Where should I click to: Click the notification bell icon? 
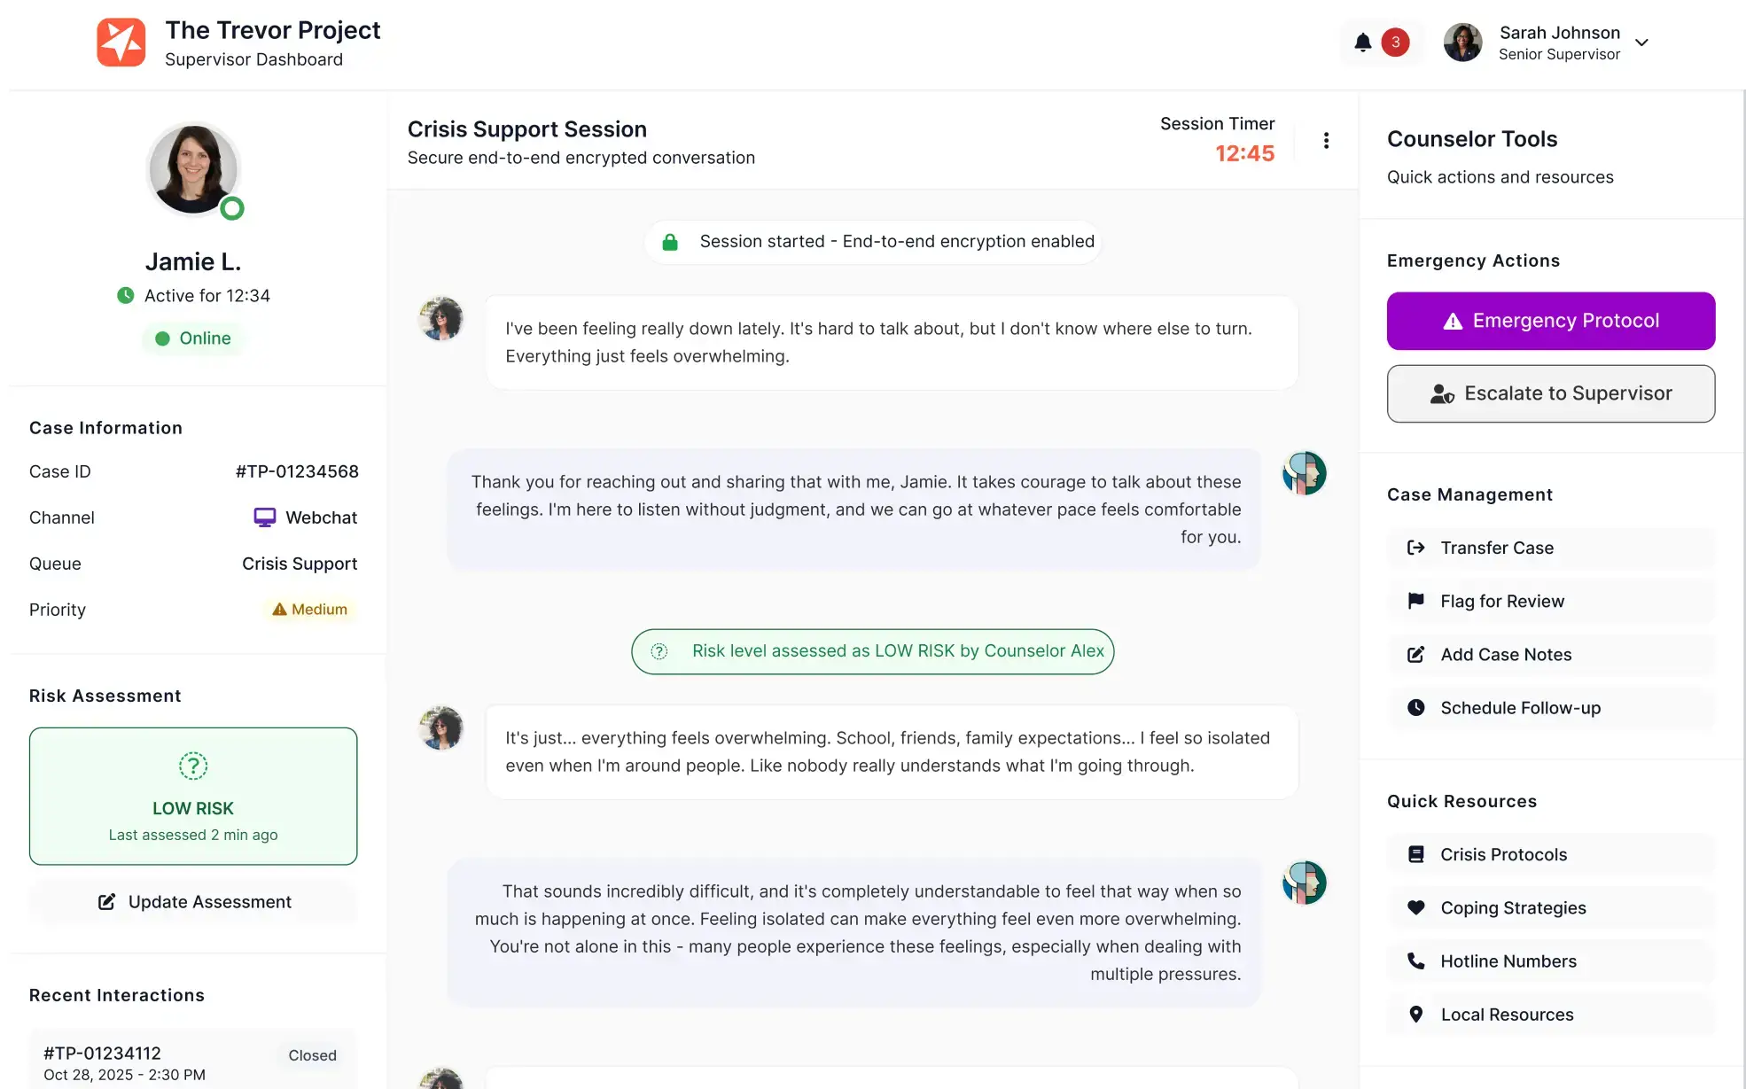pyautogui.click(x=1362, y=42)
